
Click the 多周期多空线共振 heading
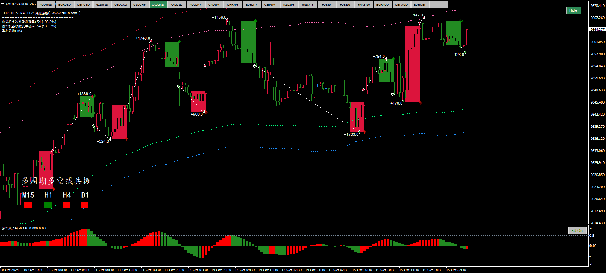pos(56,181)
